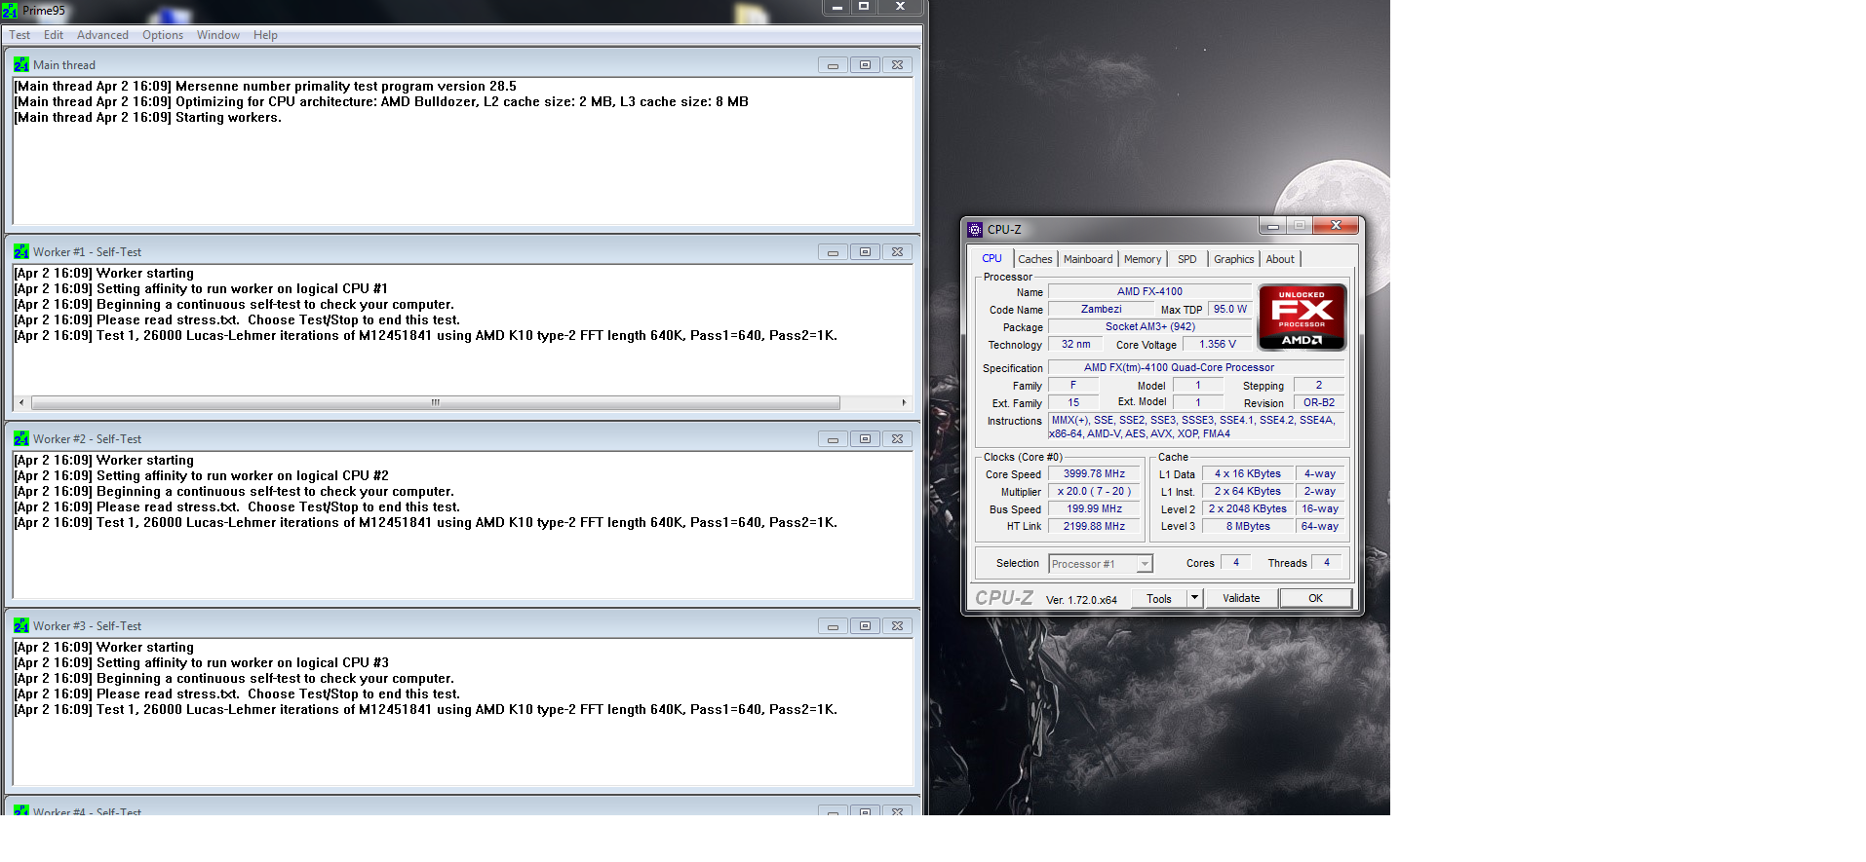
Task: Open the Processor #1 selection dropdown
Action: point(1101,564)
